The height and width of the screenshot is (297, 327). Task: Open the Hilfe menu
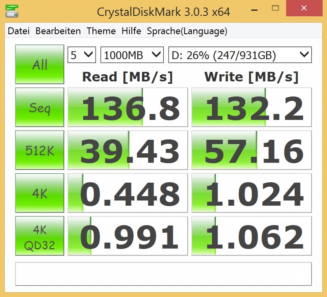[131, 31]
